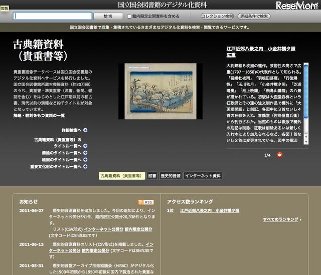Screen dimensions: 321x275
Task: Select the 歴史的音源 tab
Action: coord(170,176)
